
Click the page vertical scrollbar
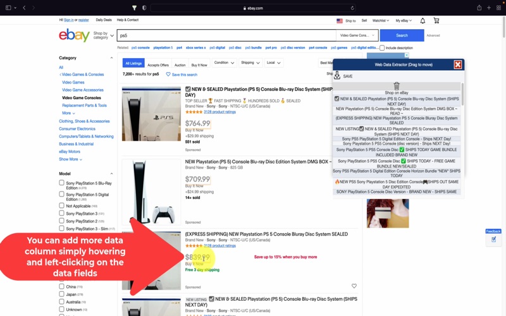click(x=503, y=27)
